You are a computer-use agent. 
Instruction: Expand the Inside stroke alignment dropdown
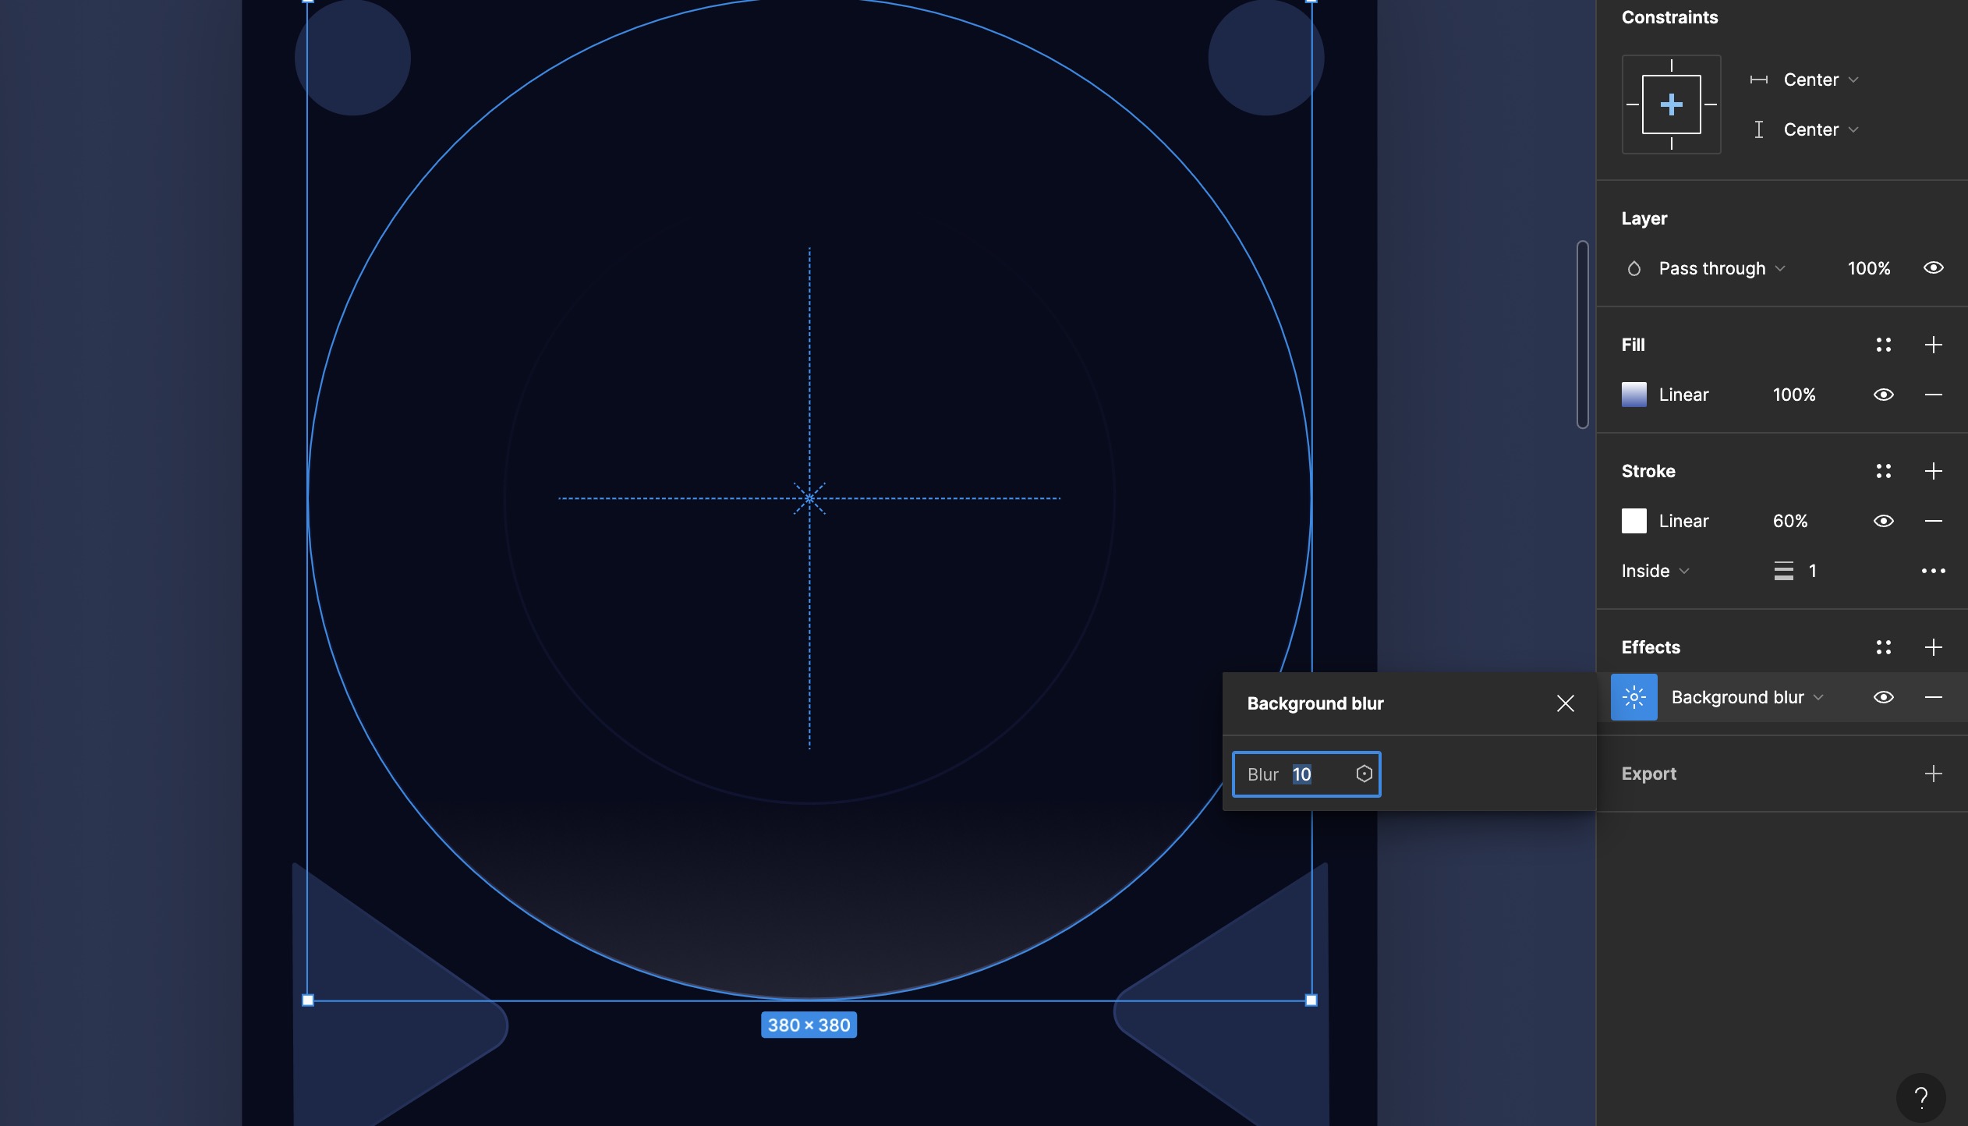coord(1653,571)
